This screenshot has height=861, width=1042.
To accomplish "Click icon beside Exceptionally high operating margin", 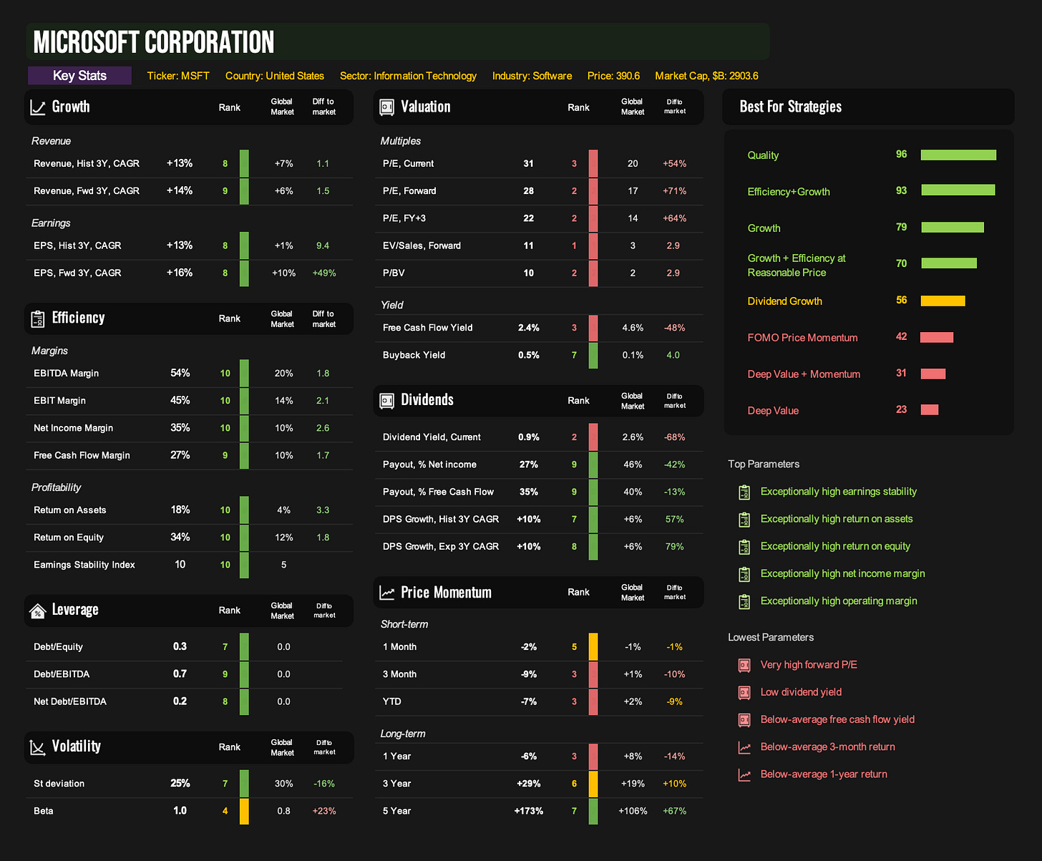I will click(x=744, y=601).
